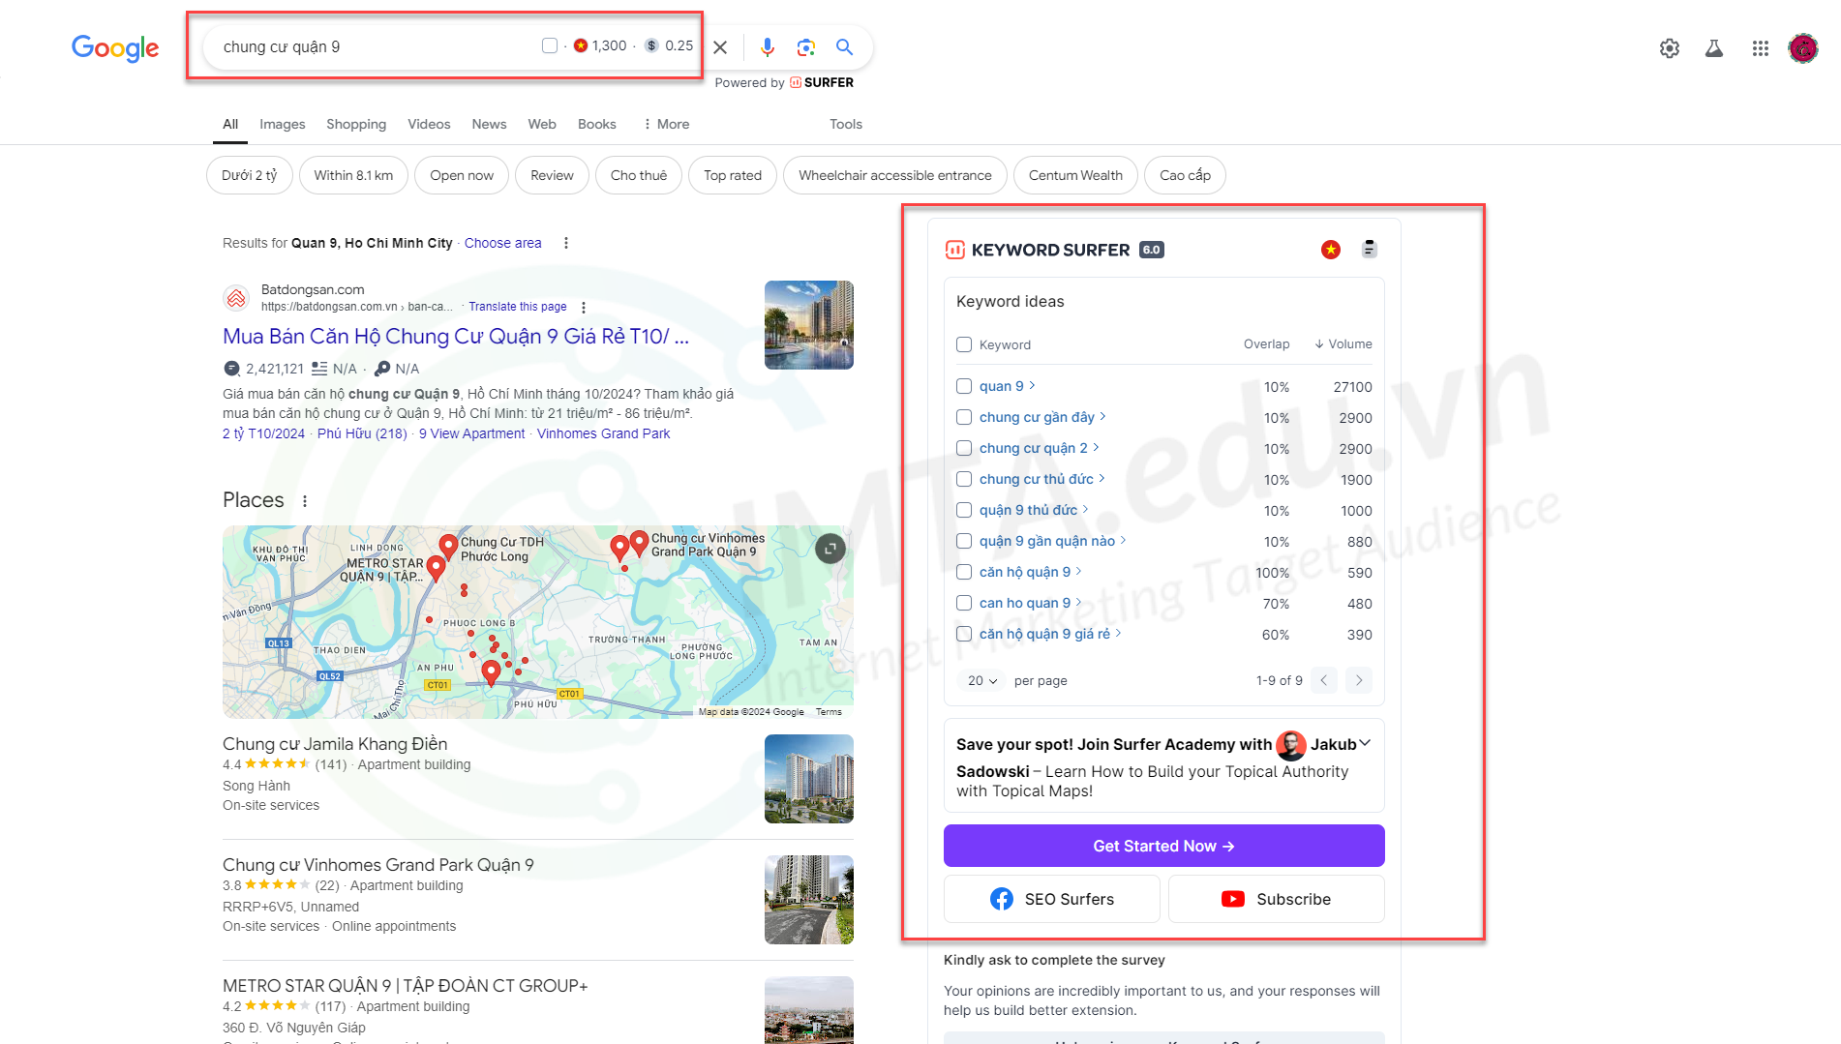Open the Google apps grid icon

pos(1761,48)
